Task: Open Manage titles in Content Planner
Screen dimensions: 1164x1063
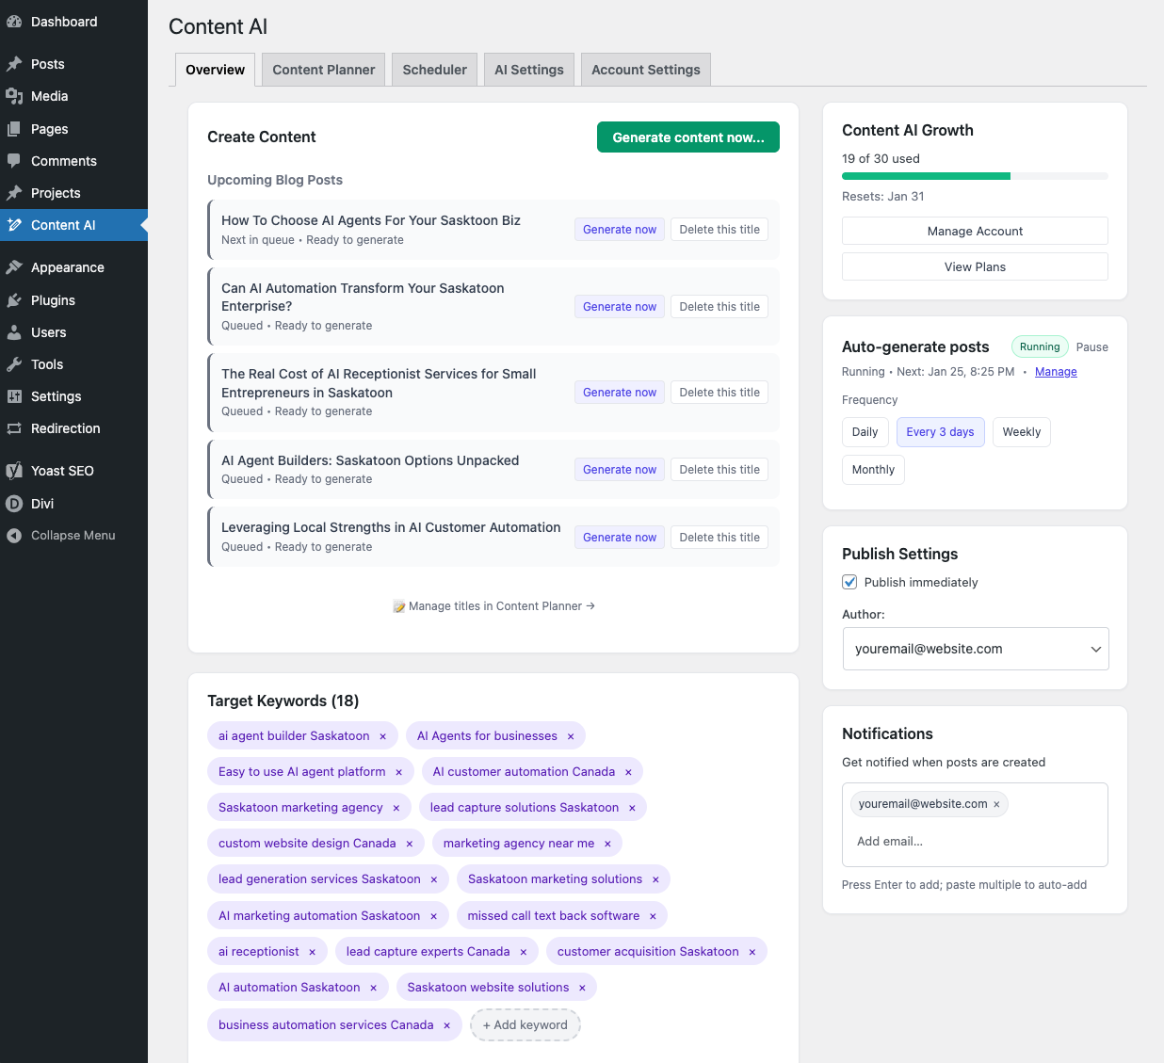Action: tap(493, 605)
